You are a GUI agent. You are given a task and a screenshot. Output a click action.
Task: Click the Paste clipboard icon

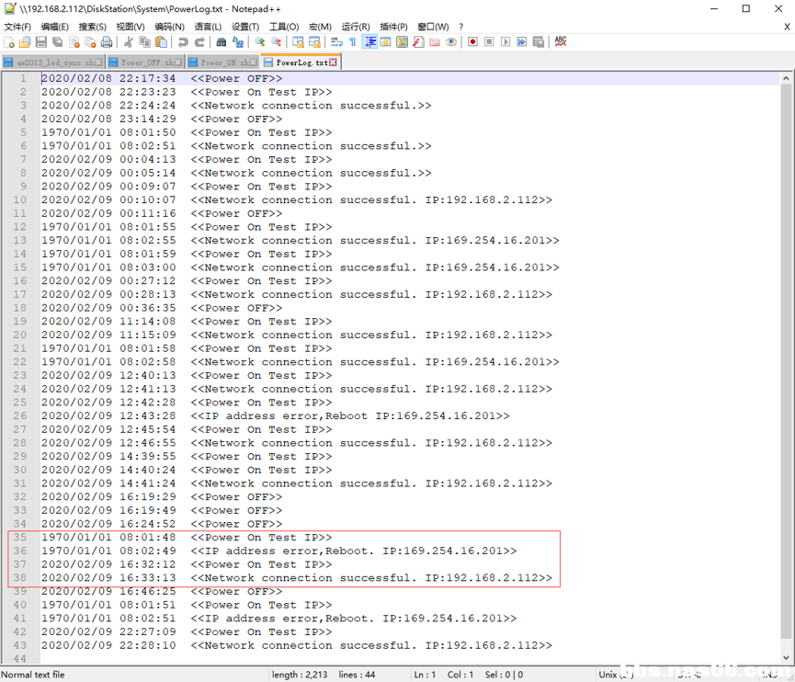click(x=161, y=42)
